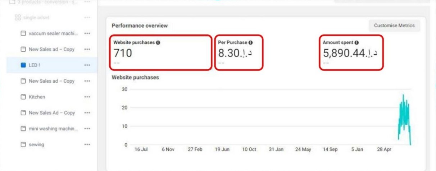Click the info icon beside Website purchases
436x171 pixels.
pos(158,42)
